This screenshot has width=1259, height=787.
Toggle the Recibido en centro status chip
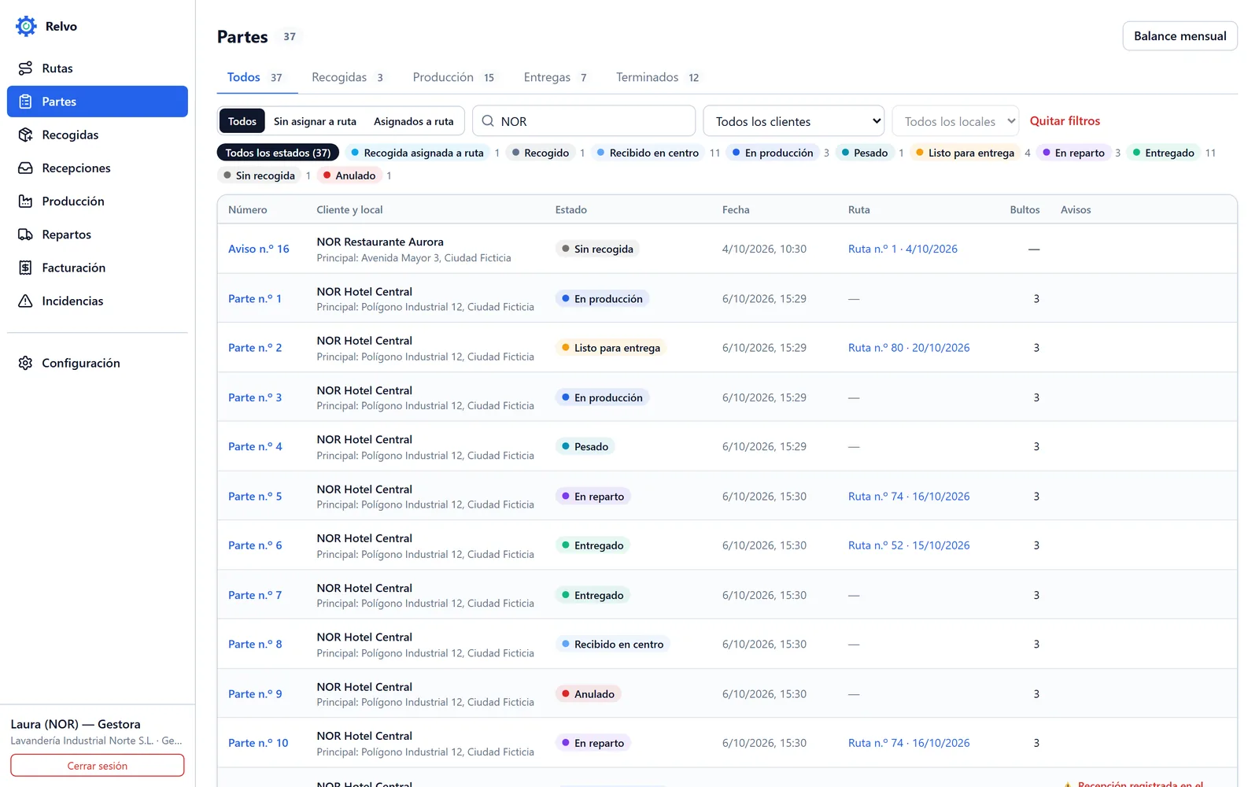648,153
